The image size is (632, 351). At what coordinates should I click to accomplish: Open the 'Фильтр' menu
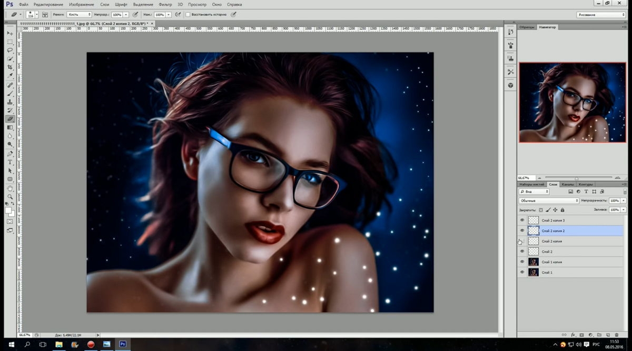[x=165, y=4]
